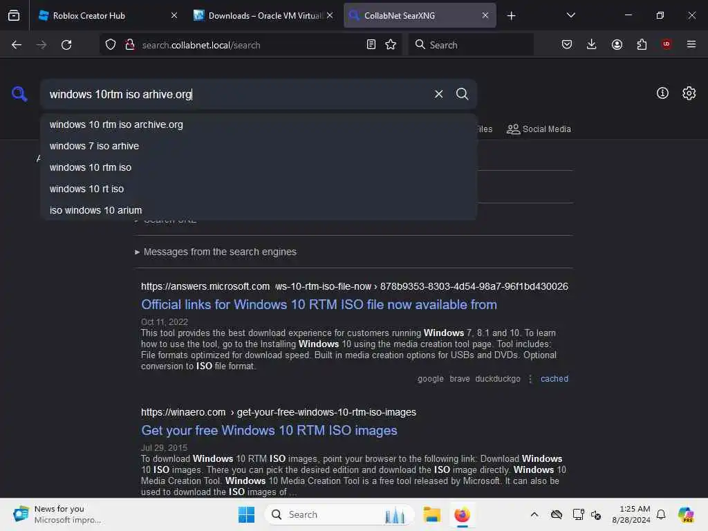Open cached version of the Microsoft answers result

[554, 379]
